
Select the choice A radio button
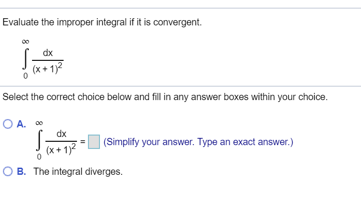(x=8, y=125)
